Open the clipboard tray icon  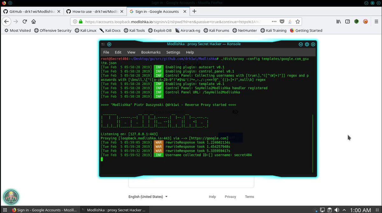pyautogui.click(x=329, y=210)
